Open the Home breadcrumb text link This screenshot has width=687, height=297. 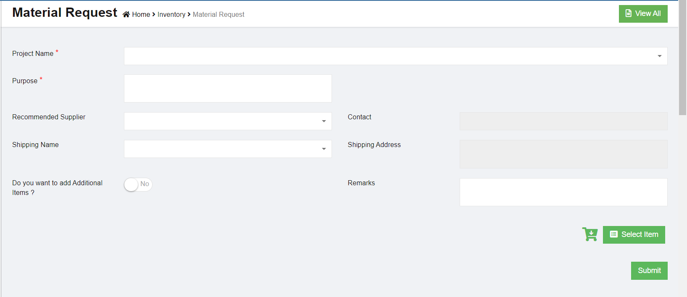click(141, 15)
